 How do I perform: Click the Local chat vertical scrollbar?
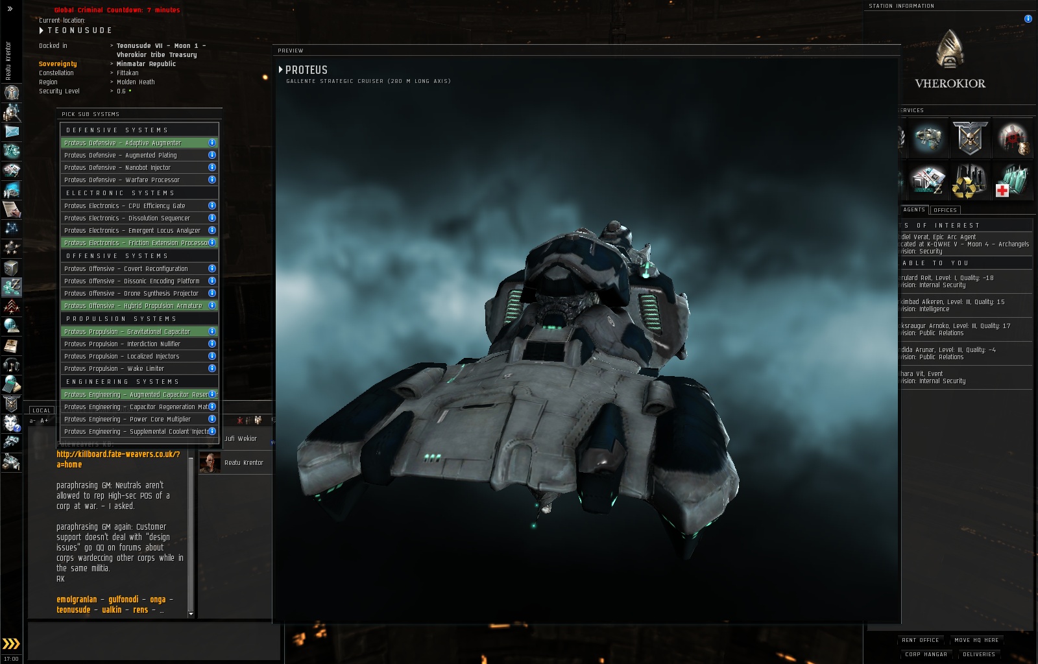pos(191,534)
